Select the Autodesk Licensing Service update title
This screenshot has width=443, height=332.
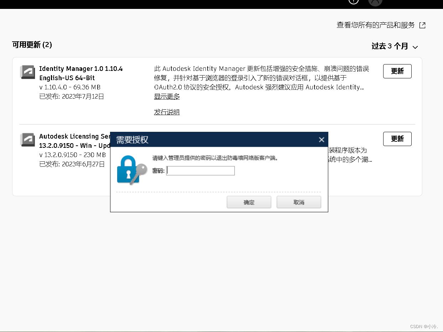74,141
